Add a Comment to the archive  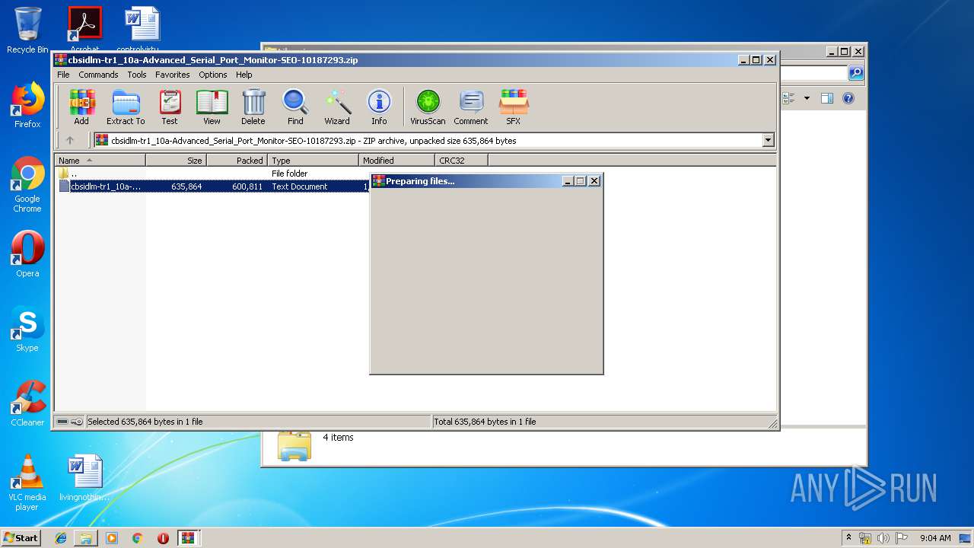click(x=471, y=107)
